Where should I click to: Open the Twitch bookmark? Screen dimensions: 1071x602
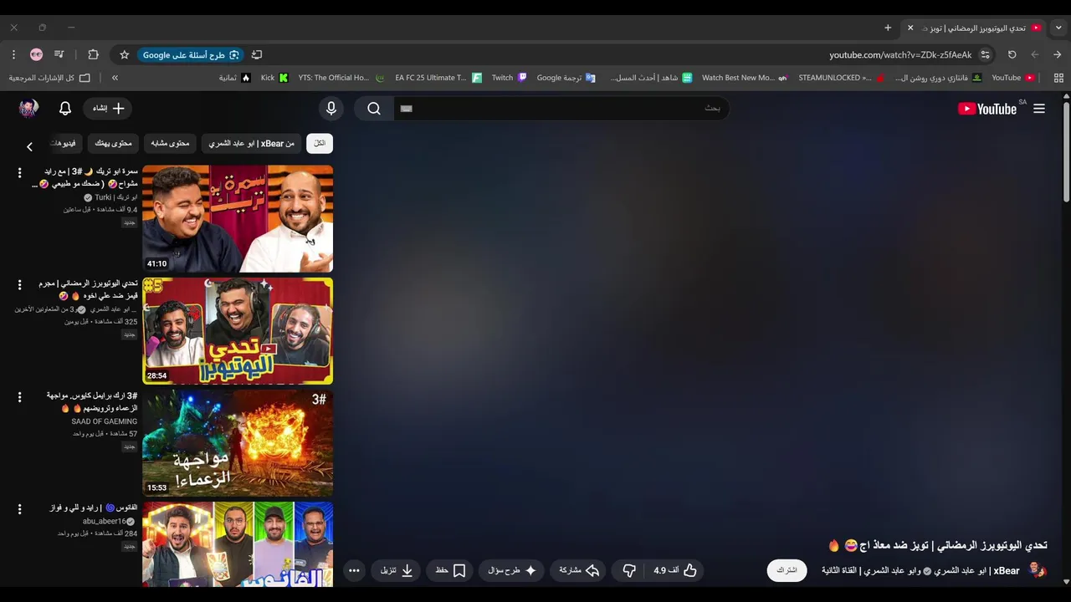click(509, 78)
